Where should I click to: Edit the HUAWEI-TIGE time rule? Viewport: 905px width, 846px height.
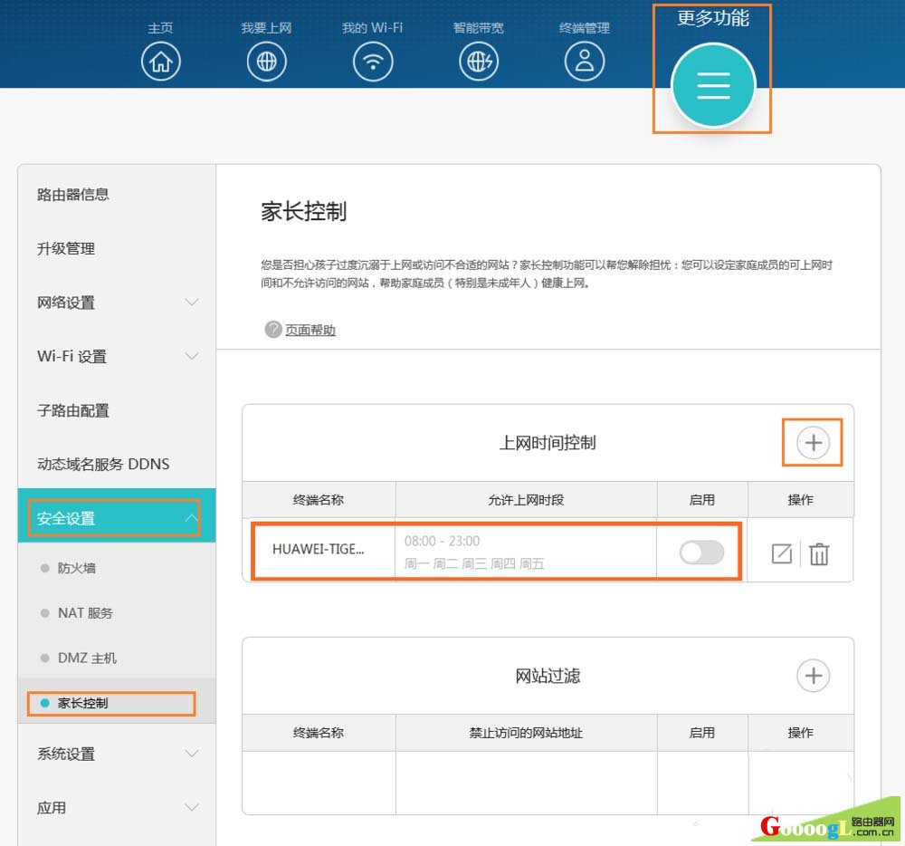click(x=781, y=553)
